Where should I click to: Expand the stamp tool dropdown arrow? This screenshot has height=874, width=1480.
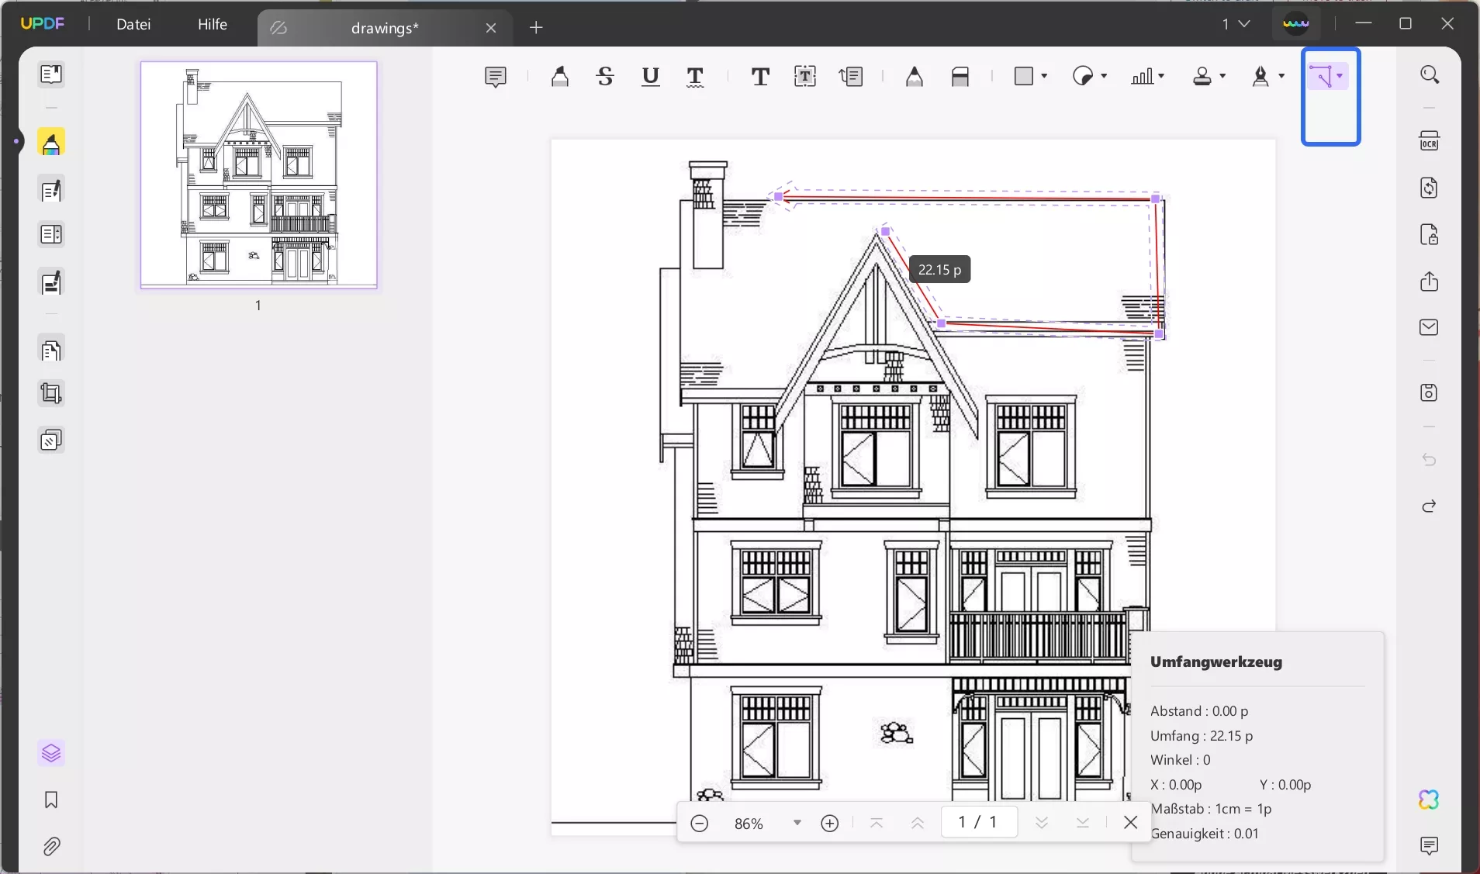[x=1222, y=76]
